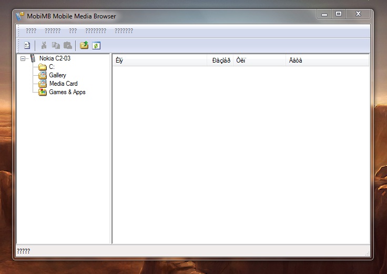Click the Nokia C2-03 phone icon
Screen dimensions: 387x274
33,58
